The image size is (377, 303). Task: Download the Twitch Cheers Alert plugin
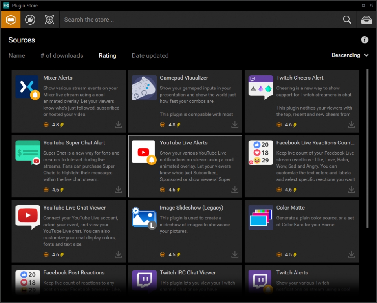tap(351, 125)
